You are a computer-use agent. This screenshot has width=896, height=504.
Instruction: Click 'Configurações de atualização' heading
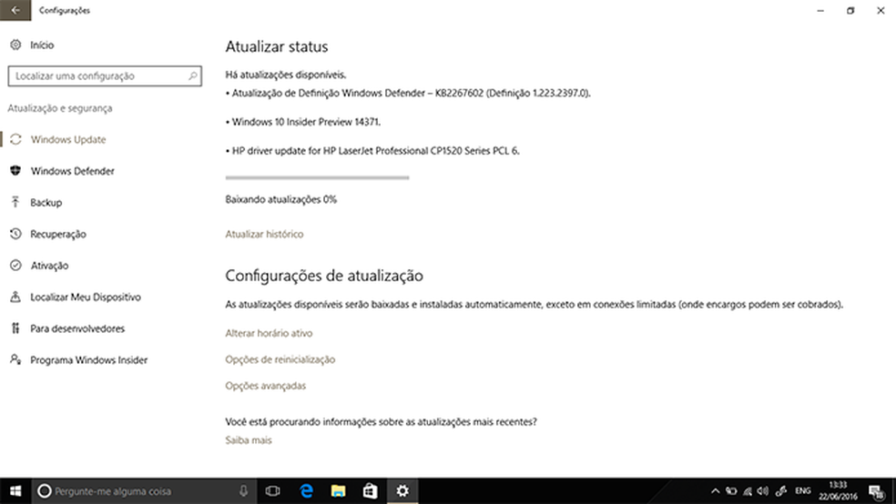click(324, 276)
